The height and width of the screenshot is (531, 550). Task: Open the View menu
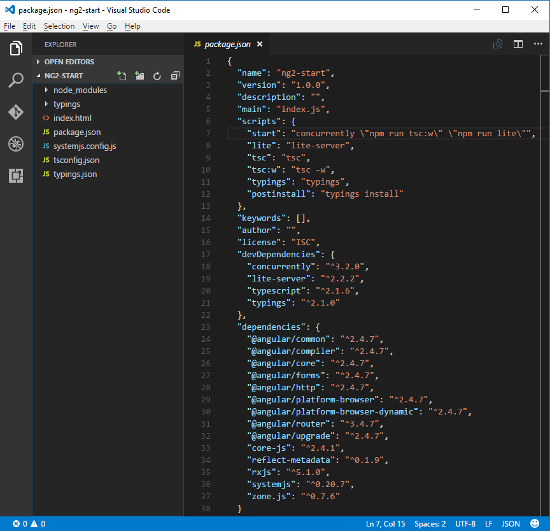pos(90,26)
